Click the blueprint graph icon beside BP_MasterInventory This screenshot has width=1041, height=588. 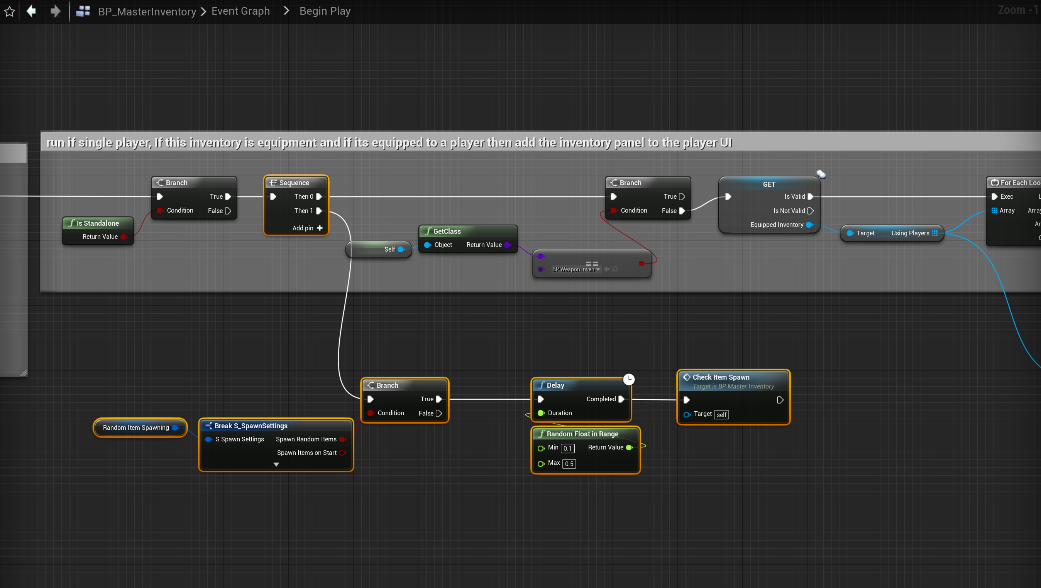coord(83,11)
